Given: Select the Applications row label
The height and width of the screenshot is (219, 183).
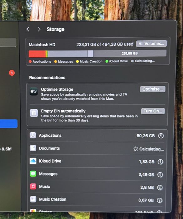Looking at the screenshot, I should coord(50,135).
